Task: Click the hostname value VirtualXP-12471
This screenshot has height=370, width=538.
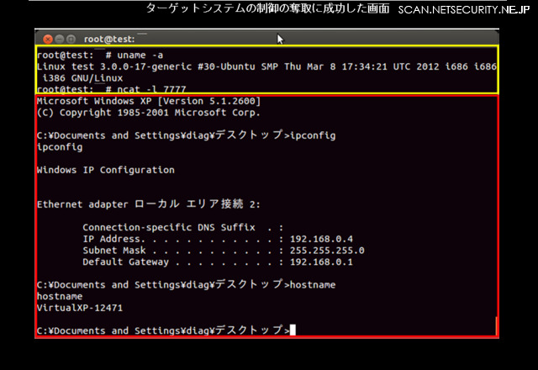Action: 80,308
